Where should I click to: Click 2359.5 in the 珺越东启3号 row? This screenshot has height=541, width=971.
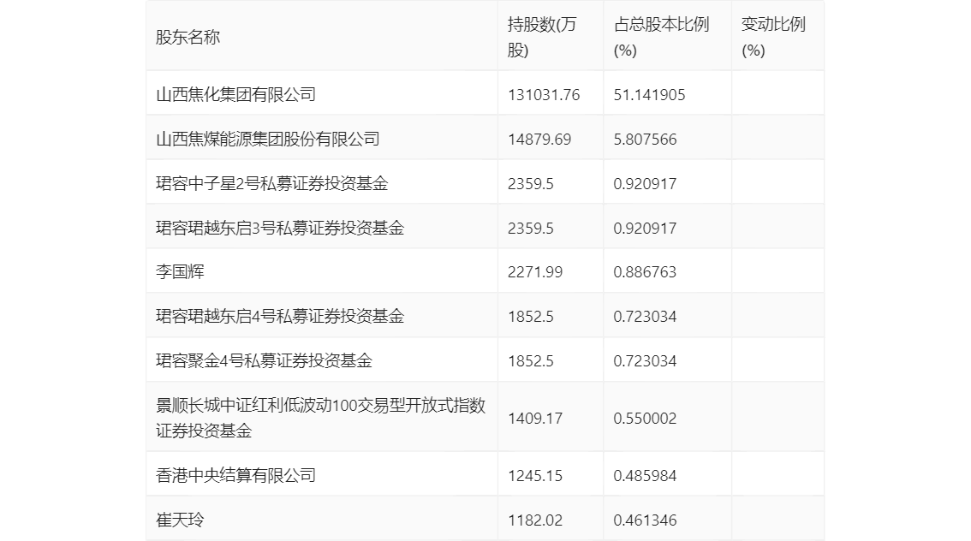click(531, 229)
